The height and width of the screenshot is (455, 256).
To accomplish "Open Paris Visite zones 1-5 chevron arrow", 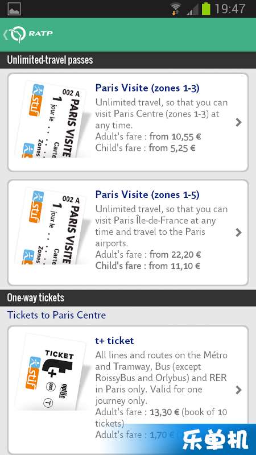I will coord(238,233).
